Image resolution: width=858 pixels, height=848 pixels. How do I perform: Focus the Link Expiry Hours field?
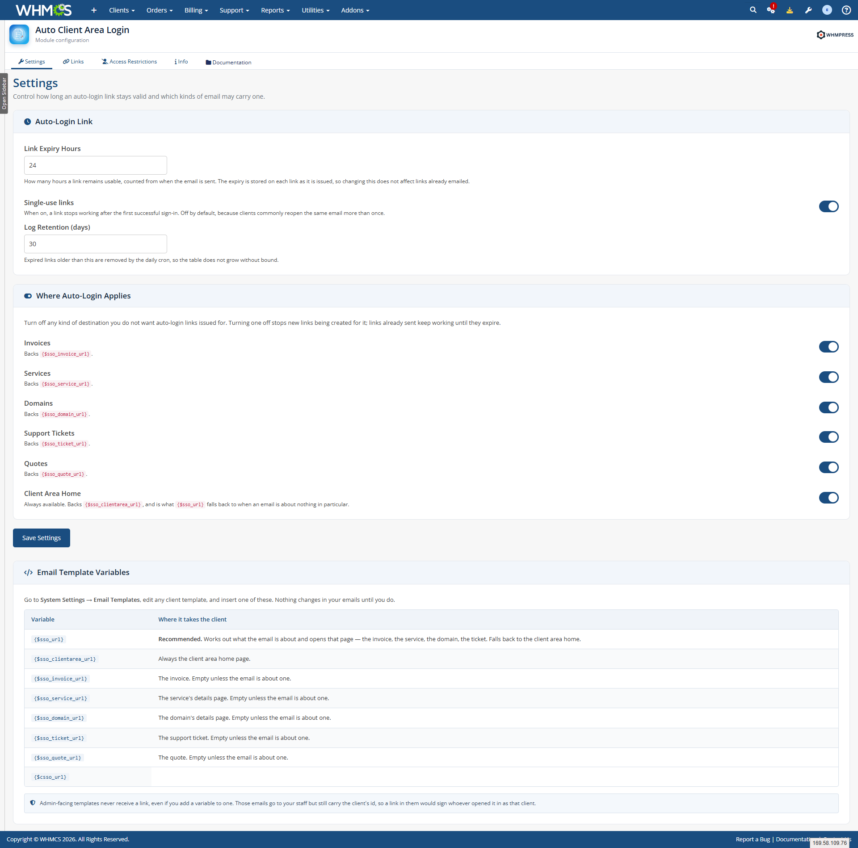click(96, 165)
